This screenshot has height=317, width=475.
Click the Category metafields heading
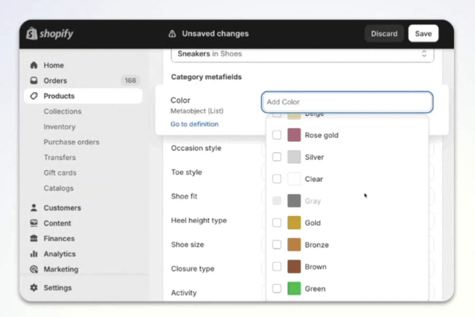tap(206, 77)
